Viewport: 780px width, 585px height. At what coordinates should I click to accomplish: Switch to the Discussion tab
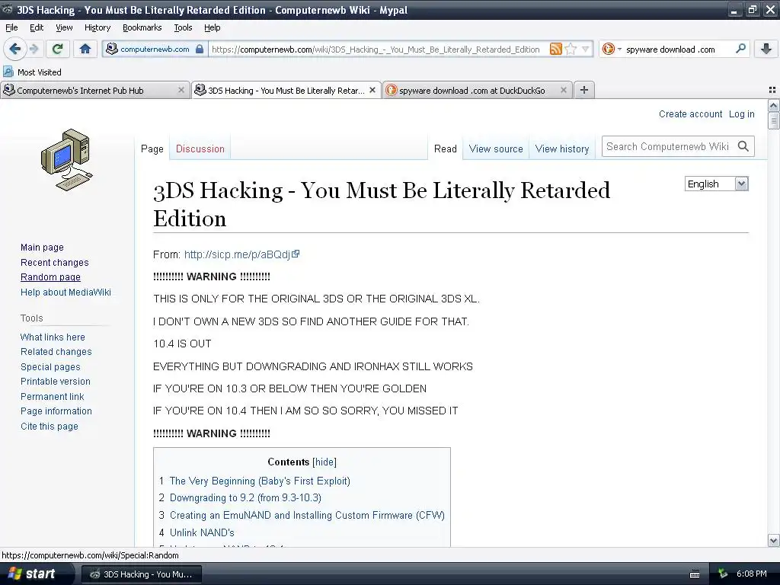(200, 149)
